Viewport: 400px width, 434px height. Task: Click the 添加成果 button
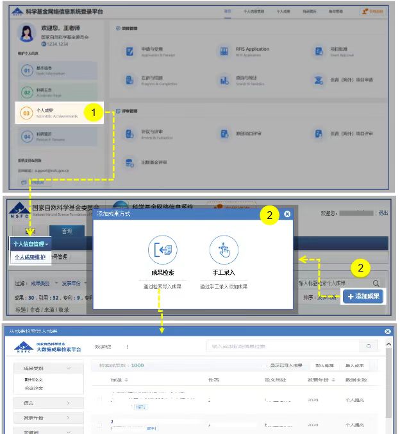[x=363, y=297]
